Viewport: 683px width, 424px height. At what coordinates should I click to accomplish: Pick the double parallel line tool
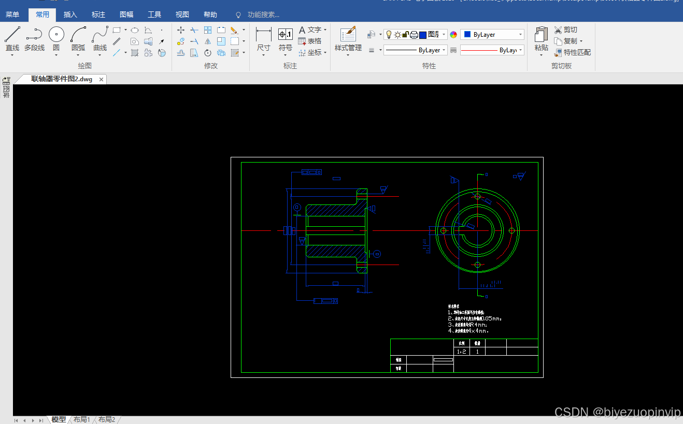[x=117, y=41]
